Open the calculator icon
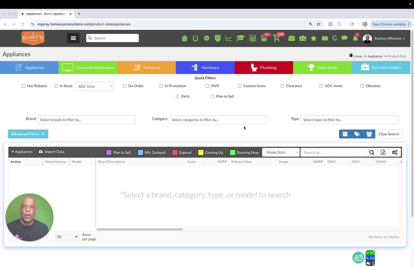 [x=253, y=38]
